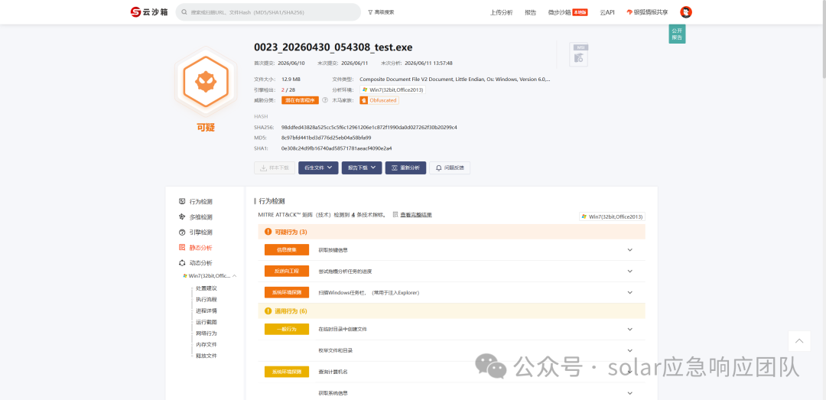826x400 pixels.
Task: Click the 引擎检测 sidebar icon
Action: click(x=182, y=232)
